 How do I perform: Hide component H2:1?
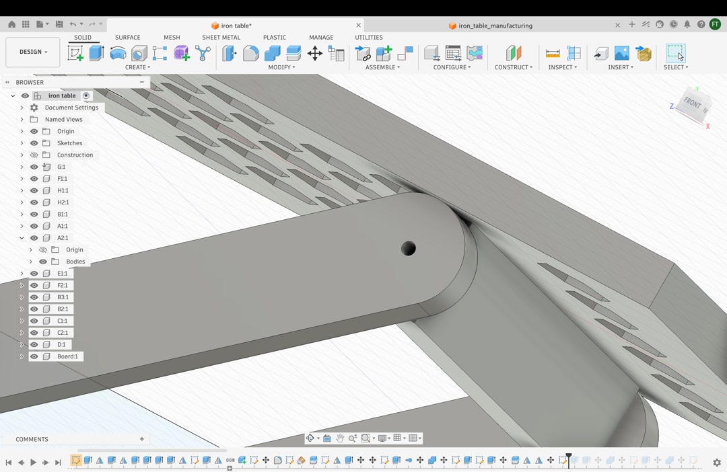point(34,202)
